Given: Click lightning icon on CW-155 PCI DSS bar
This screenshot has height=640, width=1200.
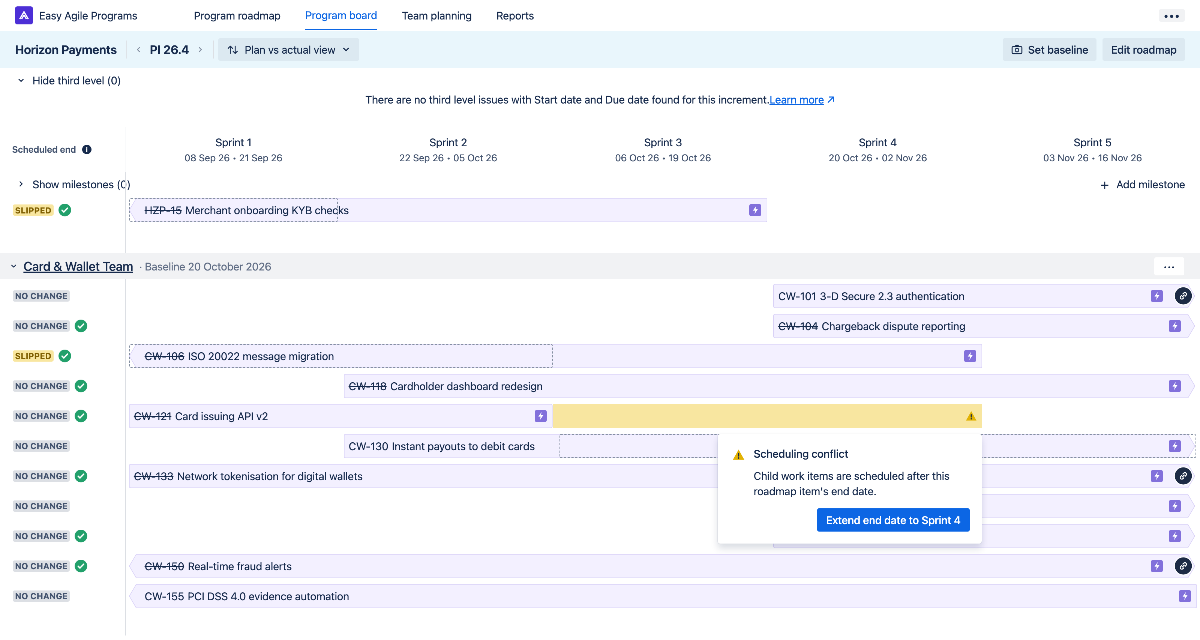Looking at the screenshot, I should pyautogui.click(x=1185, y=596).
